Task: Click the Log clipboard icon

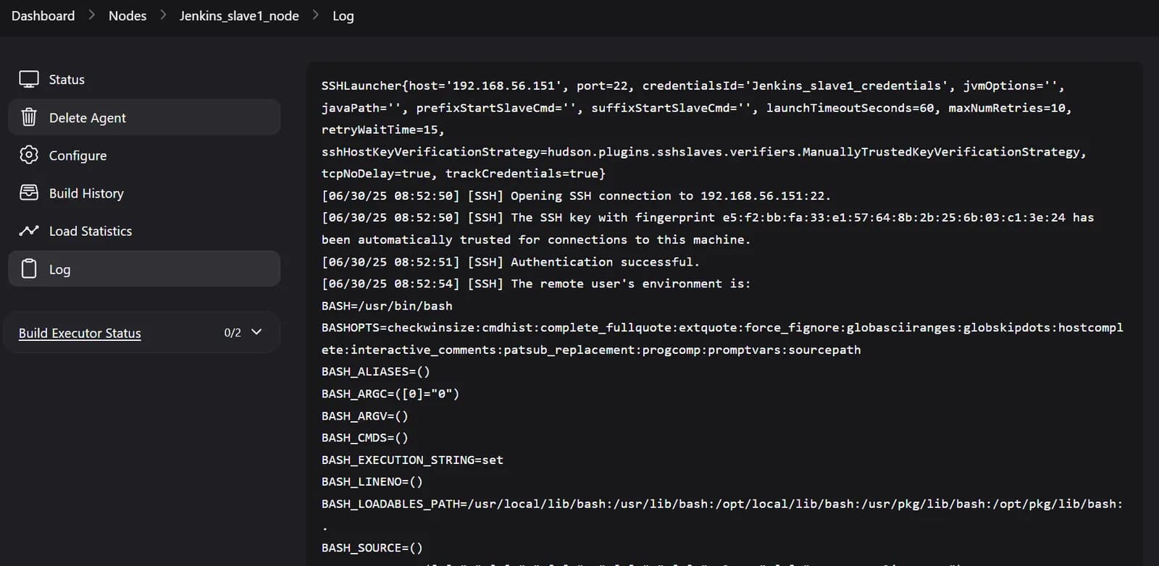Action: coord(29,269)
